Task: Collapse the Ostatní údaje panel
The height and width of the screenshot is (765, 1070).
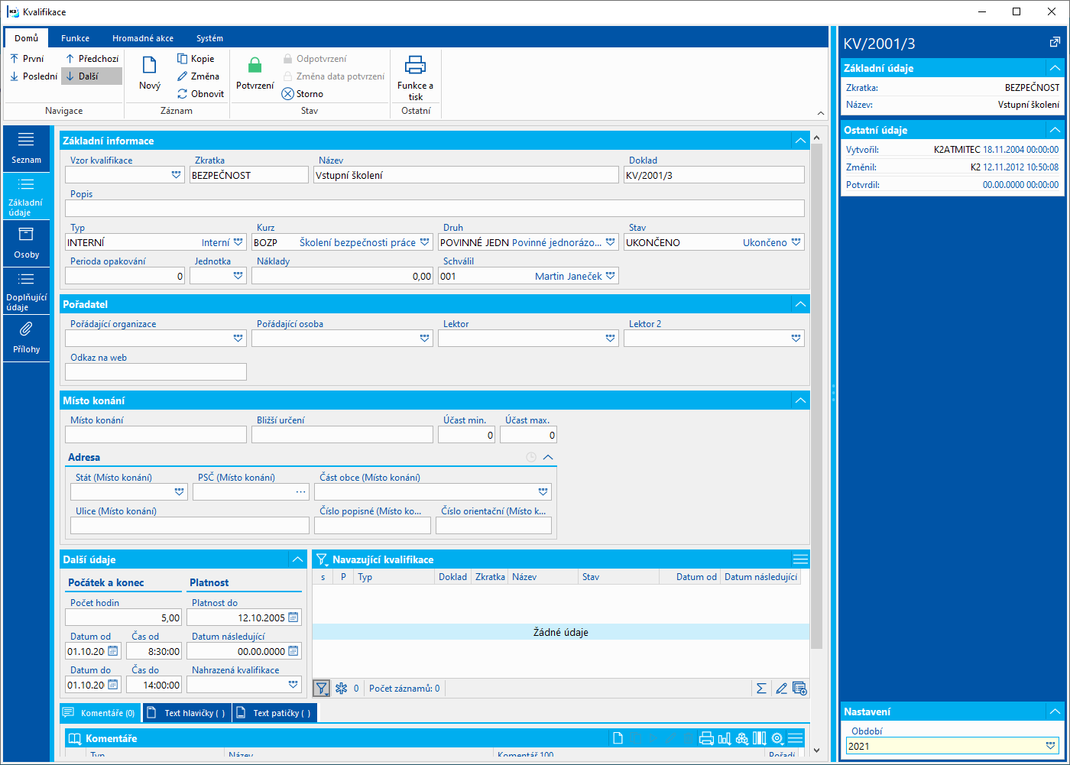Action: click(1055, 130)
